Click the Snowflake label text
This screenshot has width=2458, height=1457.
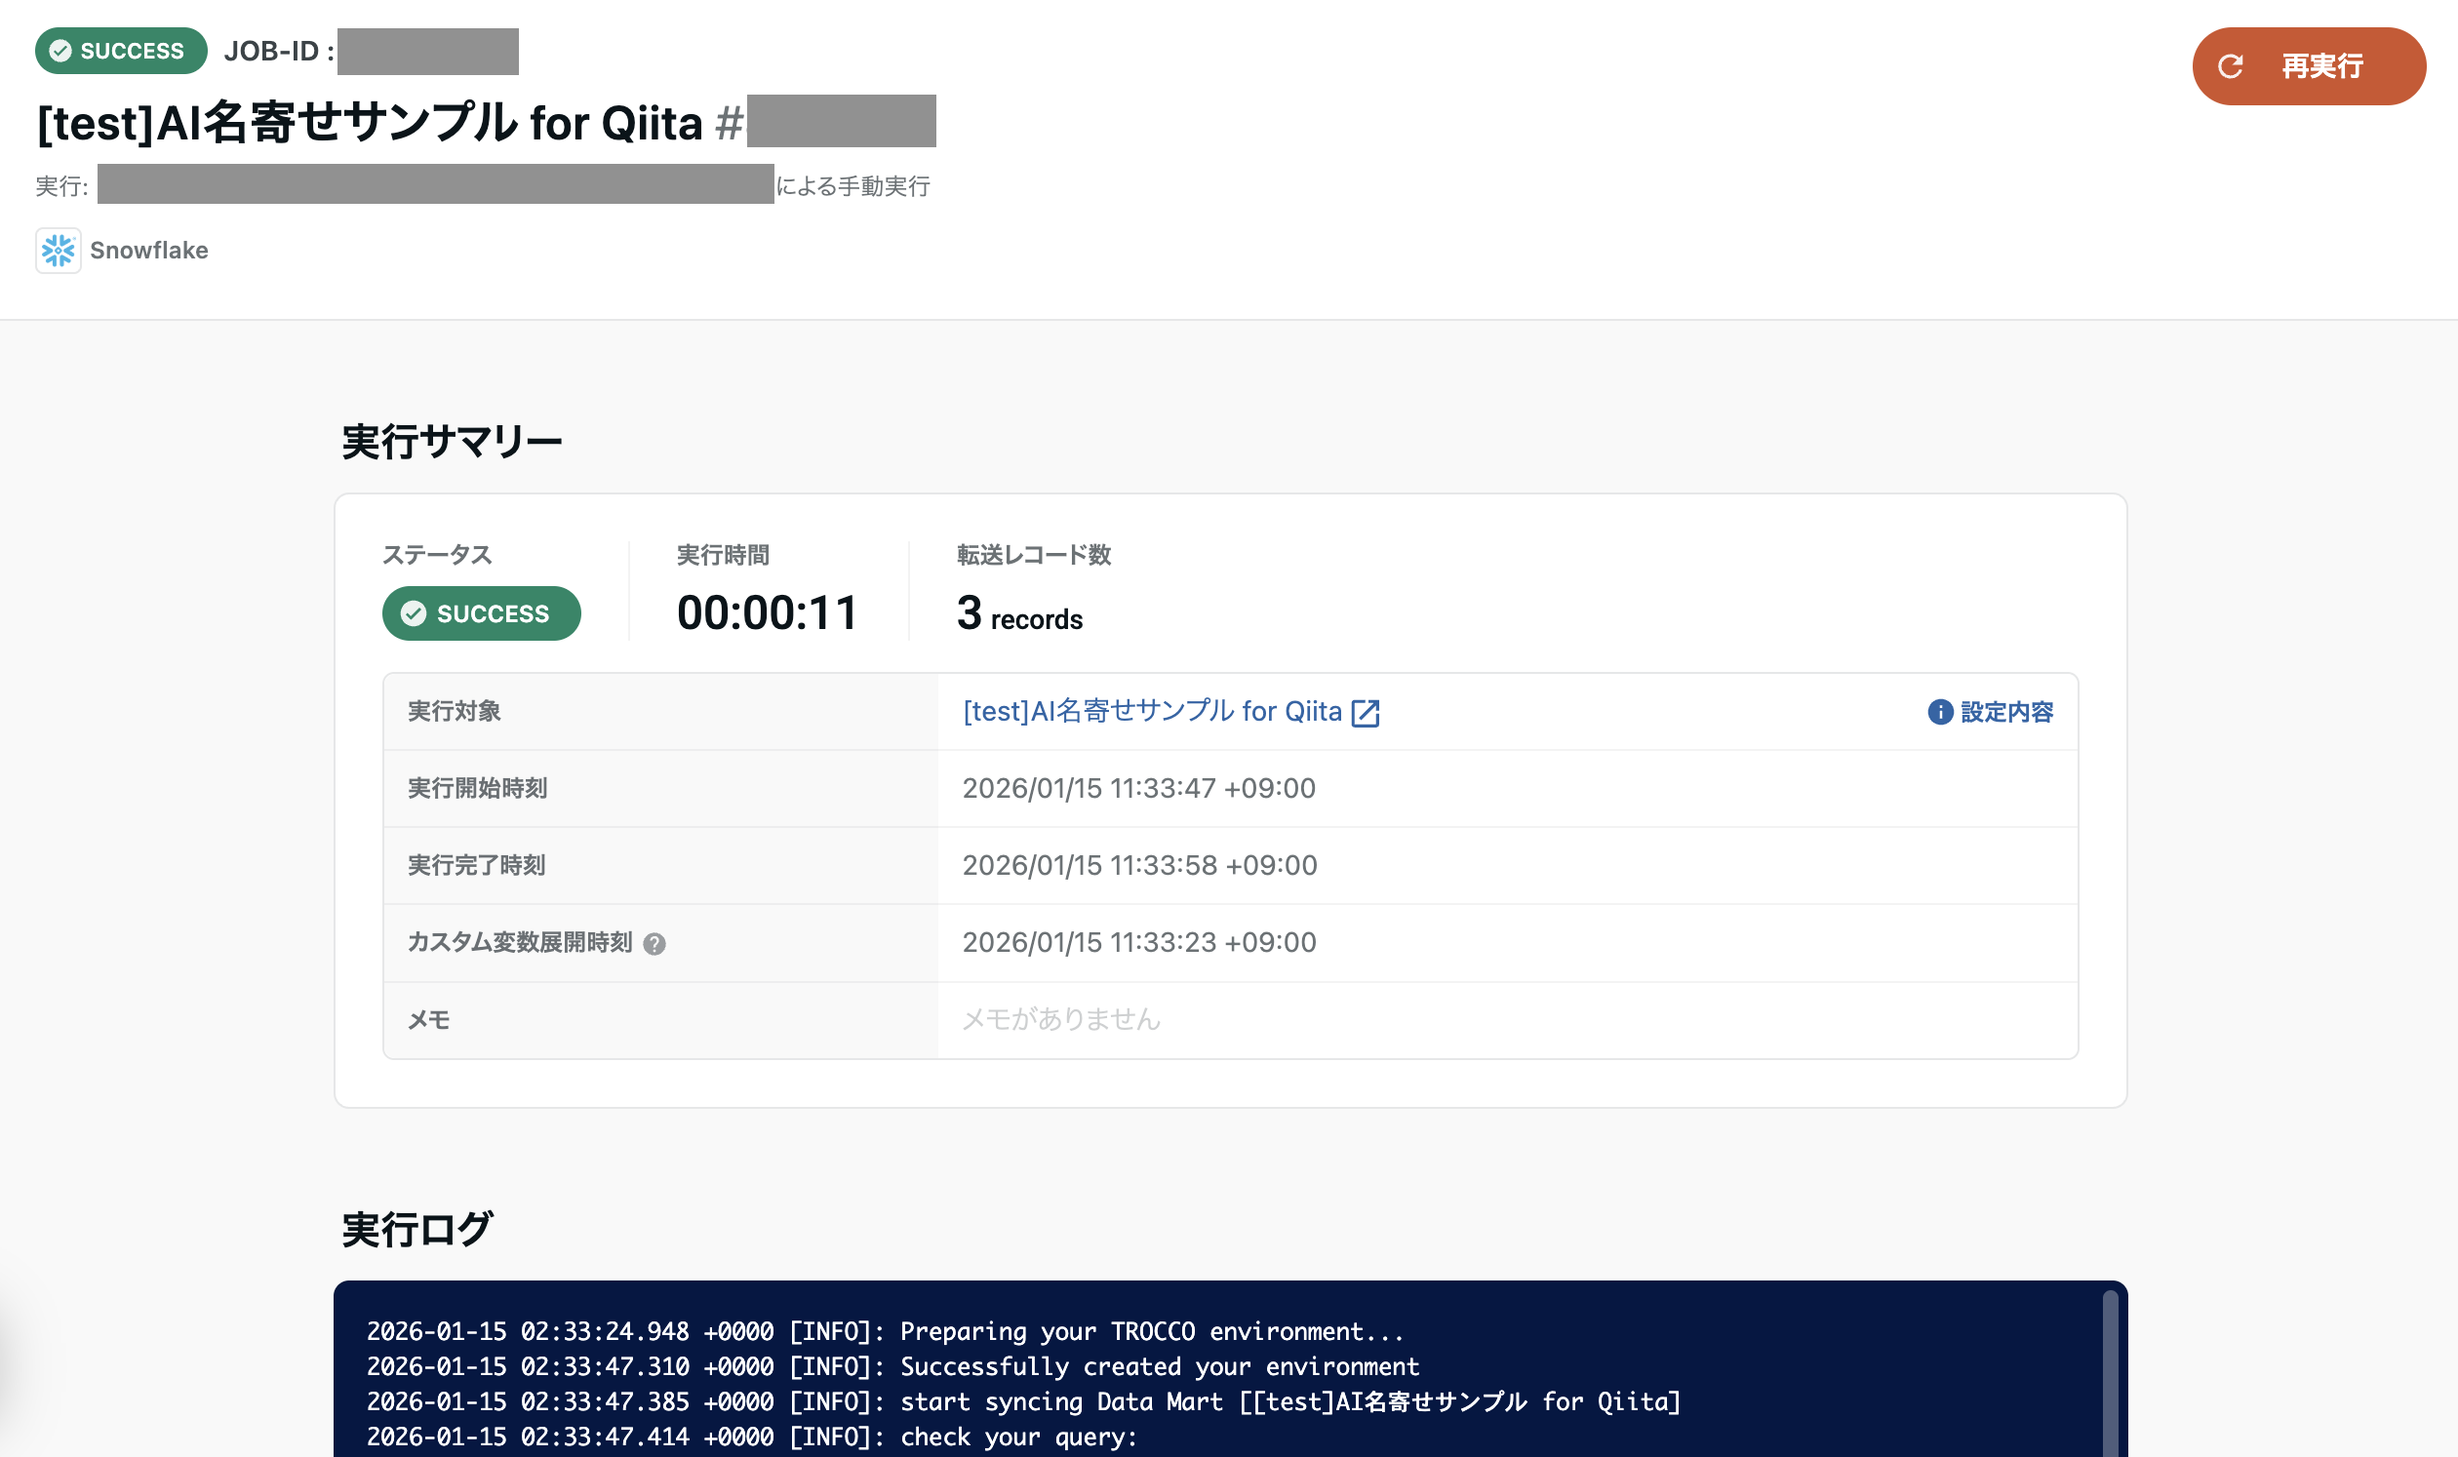click(x=148, y=251)
